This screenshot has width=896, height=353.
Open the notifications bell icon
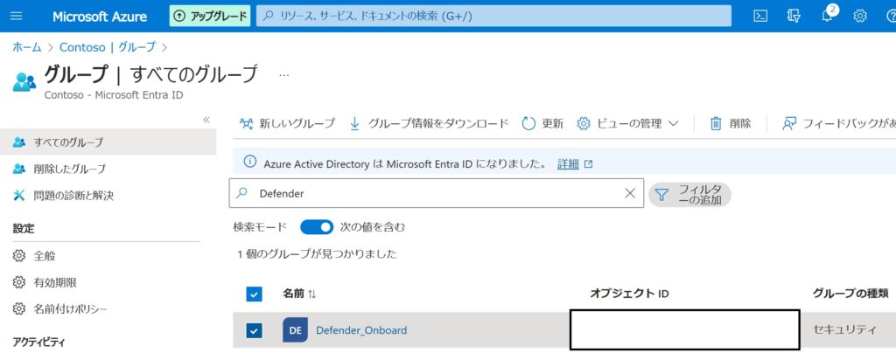click(827, 16)
